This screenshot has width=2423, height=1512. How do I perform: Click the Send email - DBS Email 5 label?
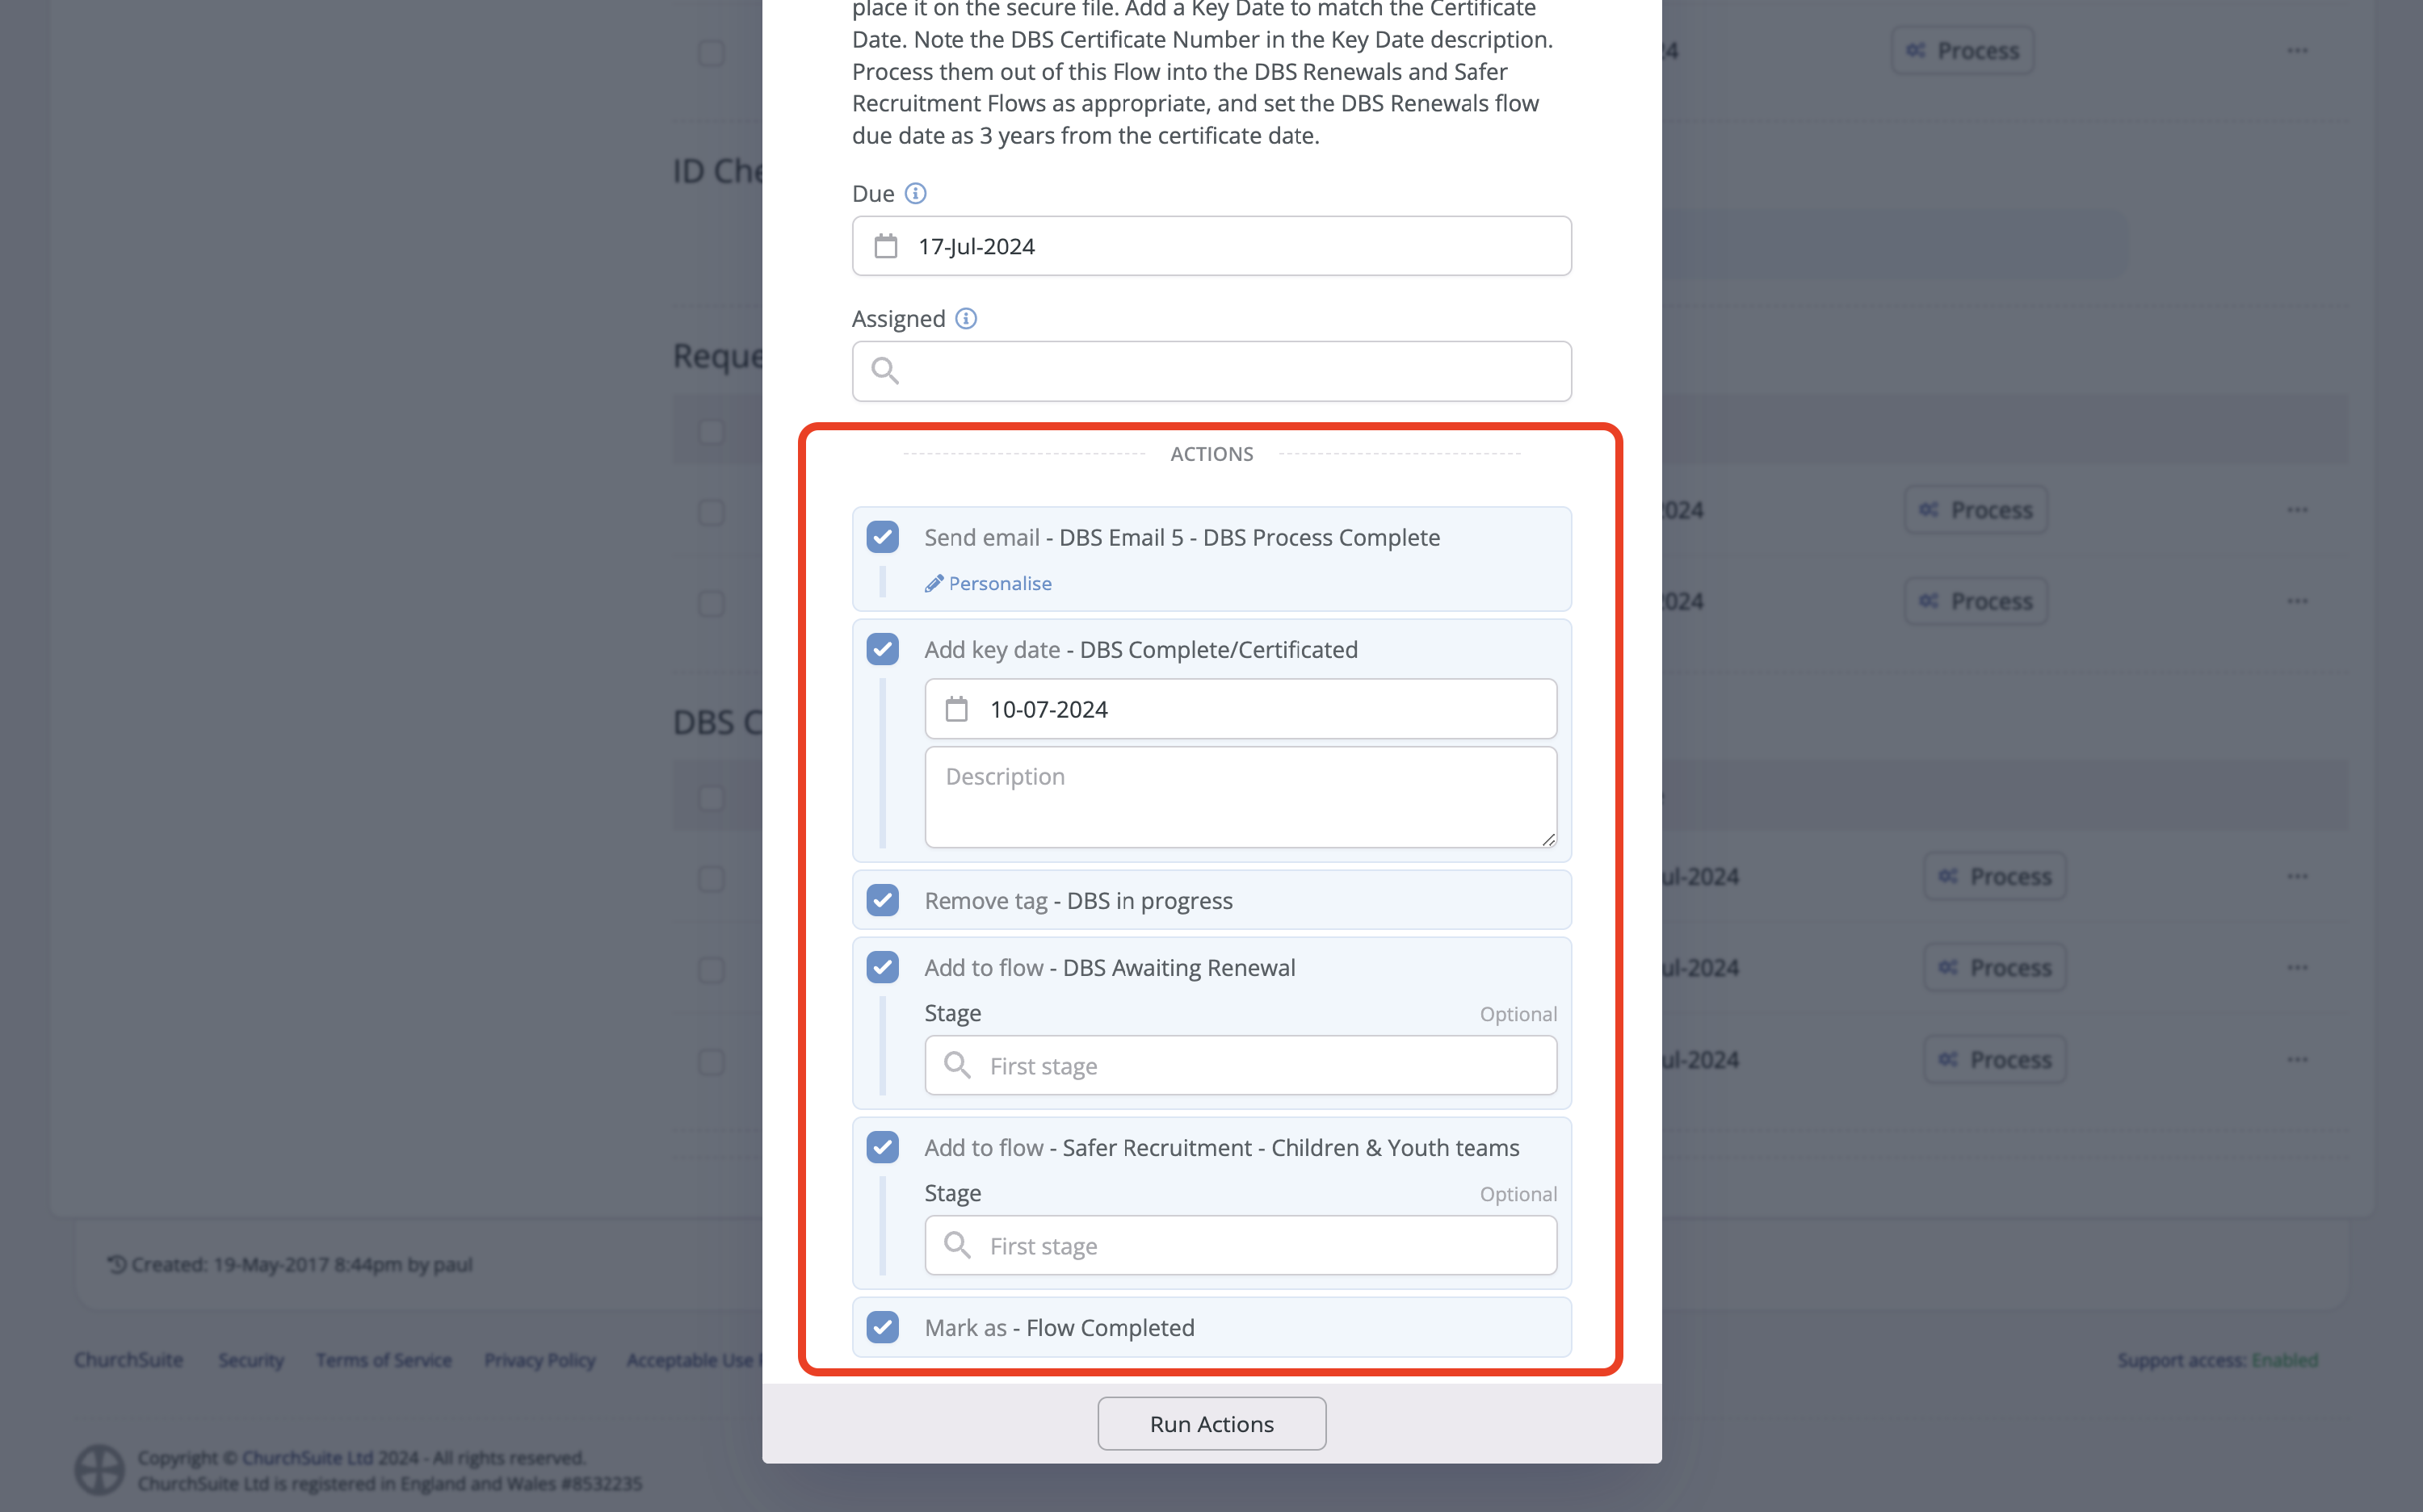click(1182, 537)
